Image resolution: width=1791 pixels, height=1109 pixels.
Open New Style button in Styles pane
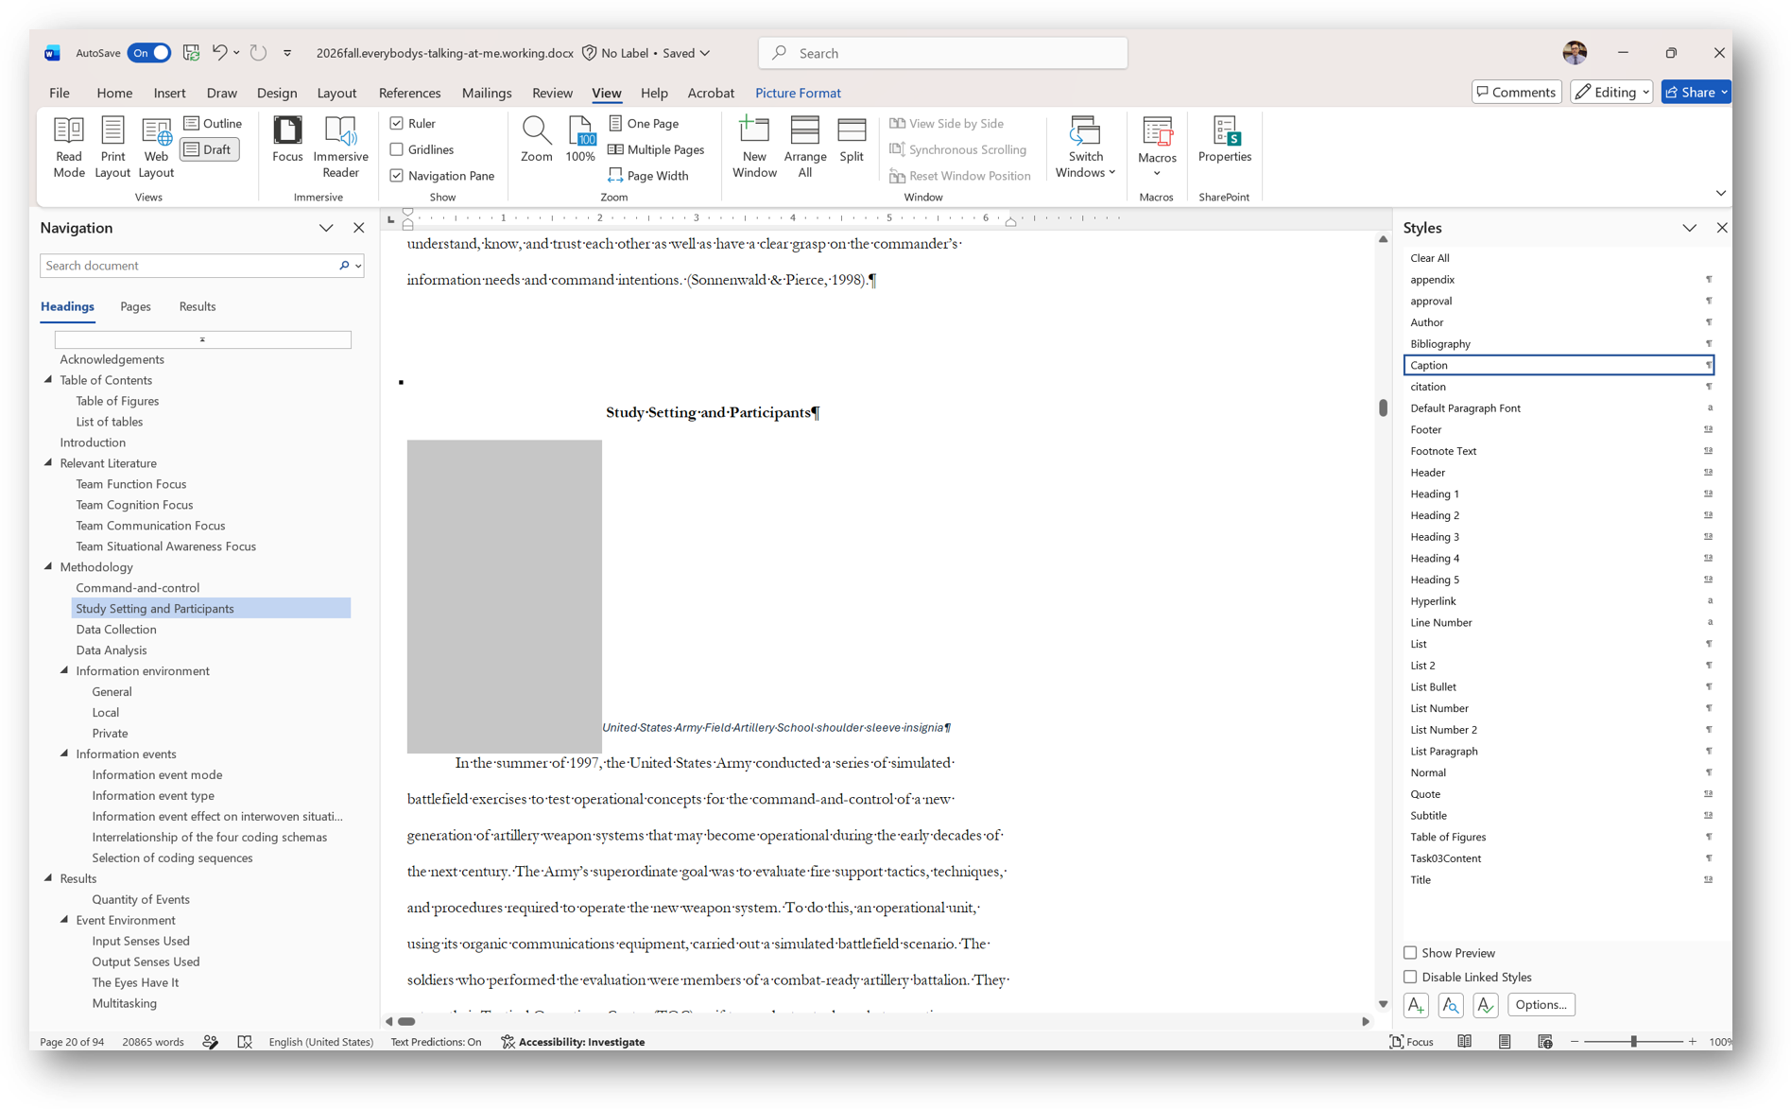[x=1416, y=1005]
